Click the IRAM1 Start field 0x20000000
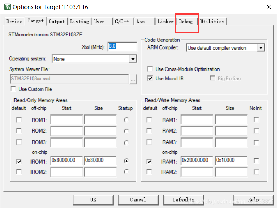The width and height of the screenshot is (277, 208). pos(197,161)
